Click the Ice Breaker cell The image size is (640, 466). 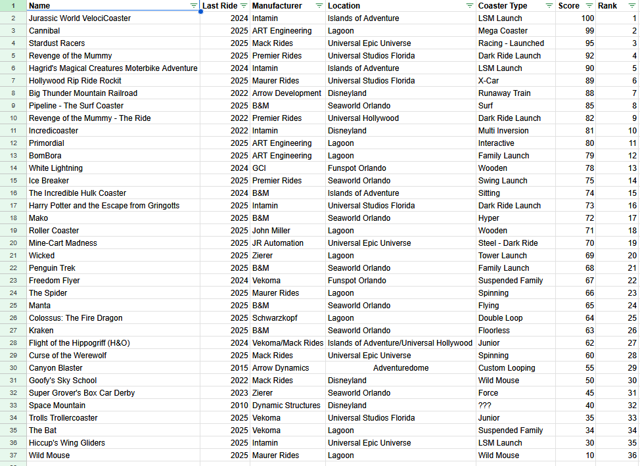[x=114, y=181]
